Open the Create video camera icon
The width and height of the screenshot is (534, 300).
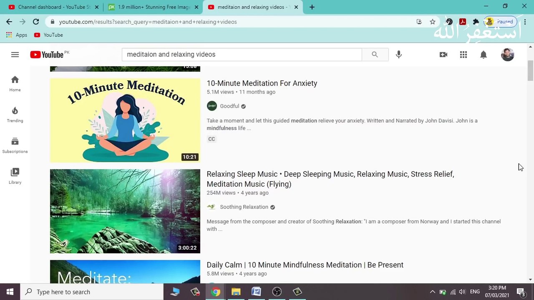pyautogui.click(x=443, y=55)
